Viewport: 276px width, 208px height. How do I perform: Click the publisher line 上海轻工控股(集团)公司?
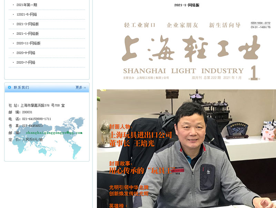pyautogui.click(x=153, y=78)
